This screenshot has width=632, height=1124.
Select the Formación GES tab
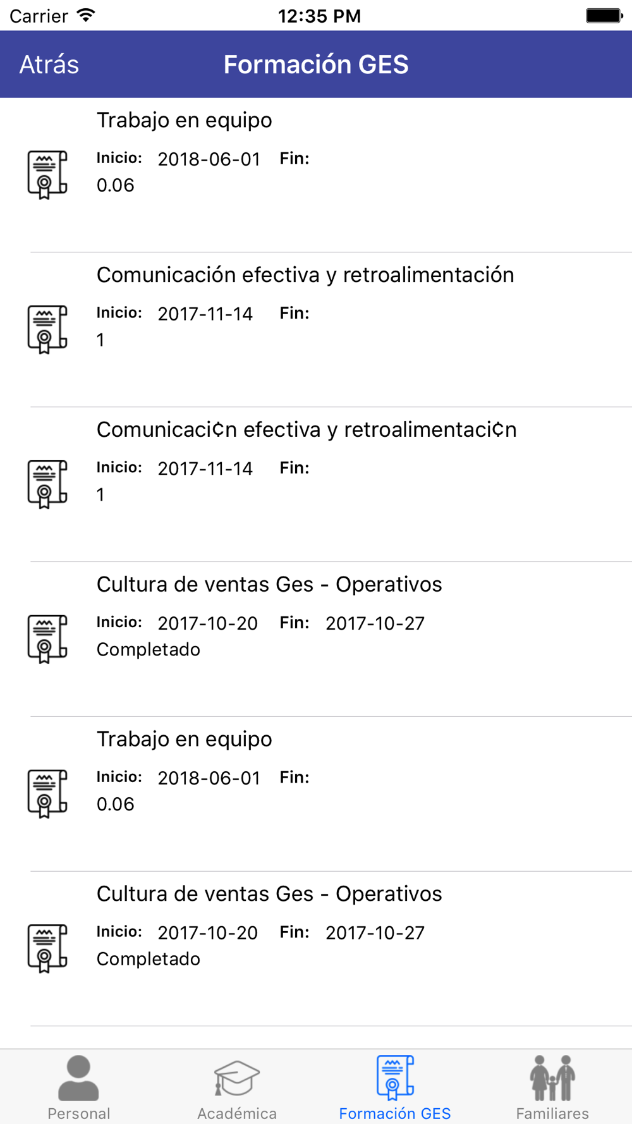(x=395, y=1087)
